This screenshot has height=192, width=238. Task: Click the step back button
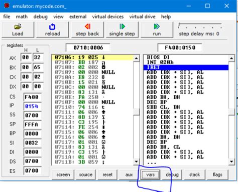pos(87,30)
